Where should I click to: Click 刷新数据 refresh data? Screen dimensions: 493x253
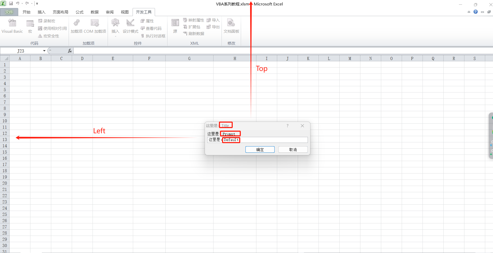pos(193,34)
